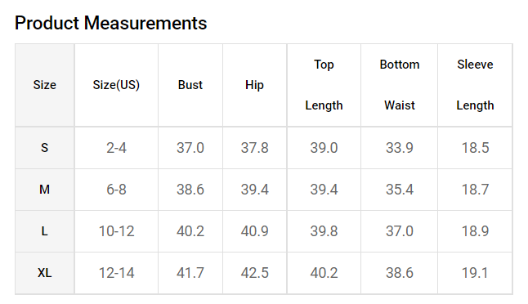Select the Sleeve Length column header
Screen dimensions: 528x304
pos(475,85)
